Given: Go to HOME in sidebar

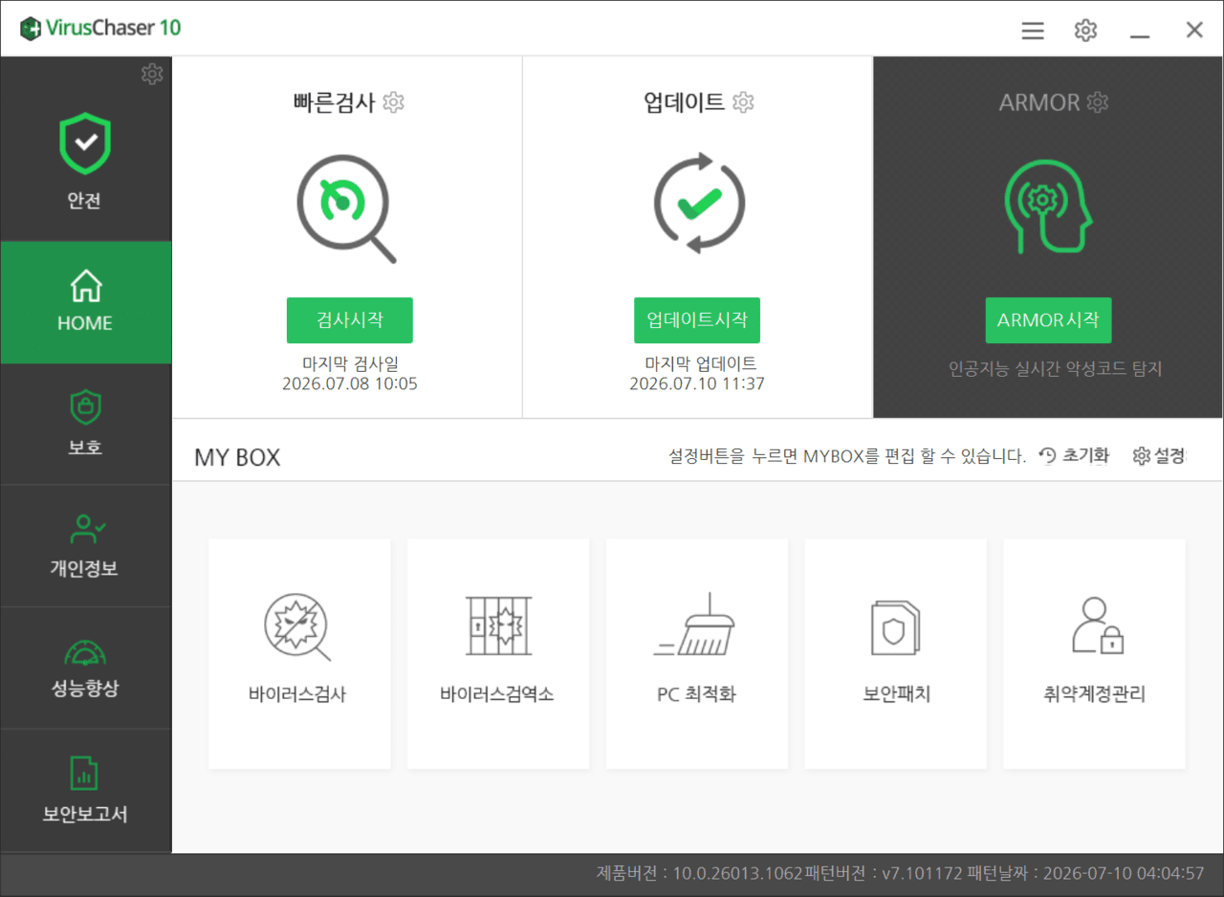Looking at the screenshot, I should (x=86, y=302).
